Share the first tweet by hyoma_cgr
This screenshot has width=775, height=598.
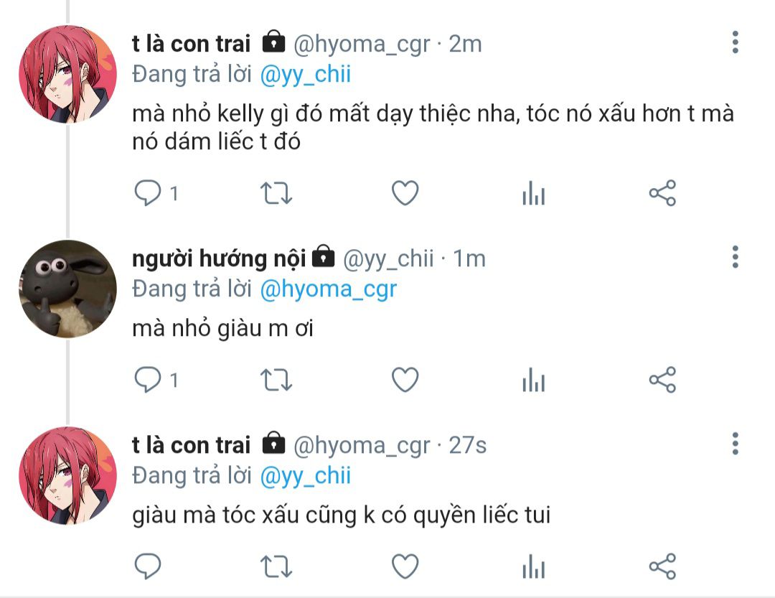tap(662, 193)
